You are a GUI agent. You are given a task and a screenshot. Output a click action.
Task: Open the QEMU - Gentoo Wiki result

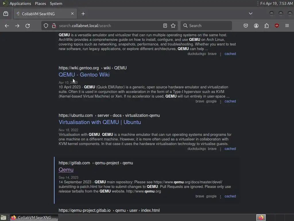84,75
